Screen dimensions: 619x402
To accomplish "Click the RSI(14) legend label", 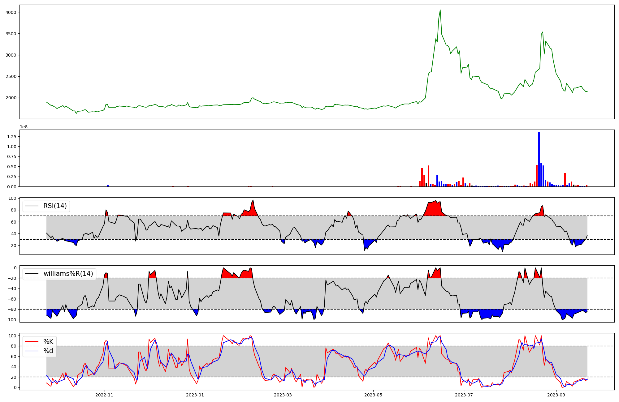I will tap(55, 206).
